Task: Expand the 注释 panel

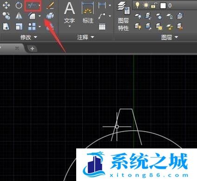Action: pyautogui.click(x=85, y=37)
